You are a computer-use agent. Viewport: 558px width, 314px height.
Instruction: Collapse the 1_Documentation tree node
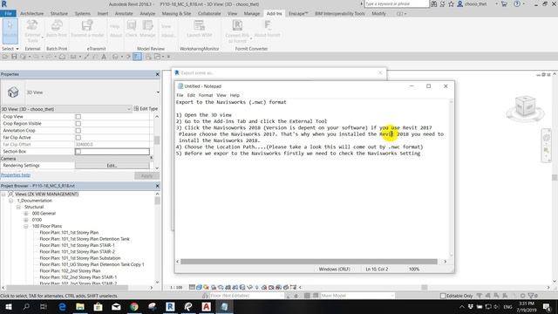tap(10, 201)
